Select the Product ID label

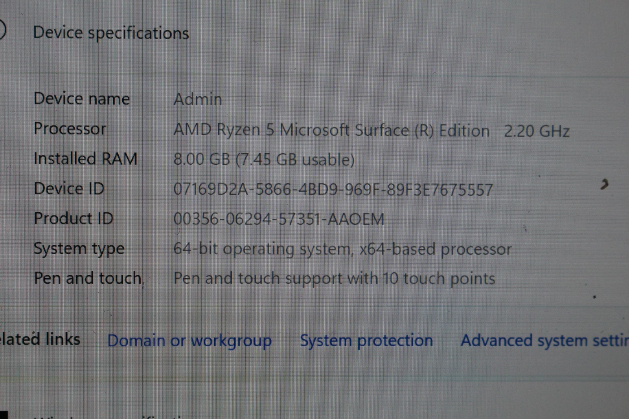74,218
